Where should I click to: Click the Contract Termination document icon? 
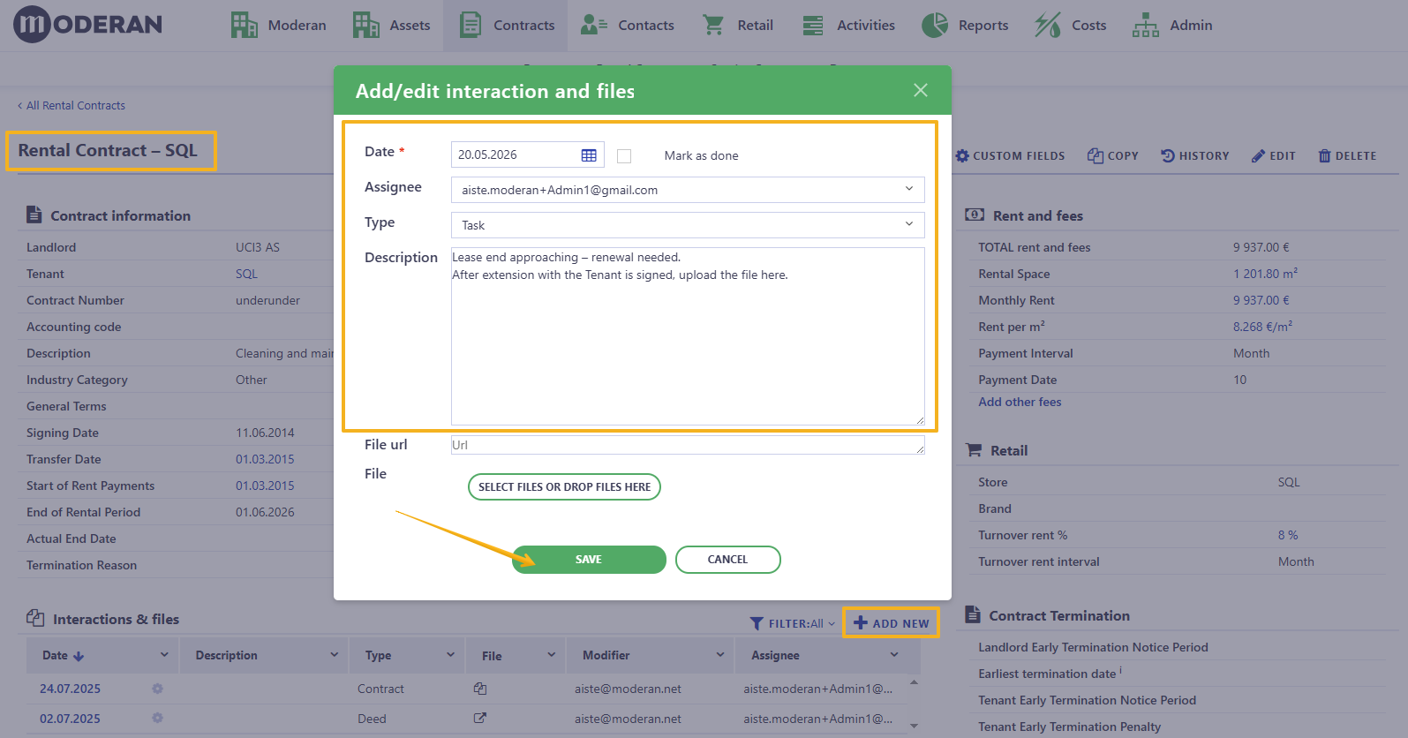click(x=973, y=614)
